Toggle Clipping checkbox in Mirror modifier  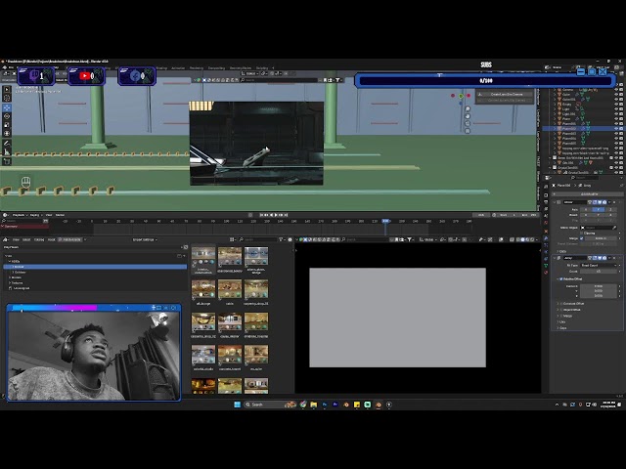[582, 233]
